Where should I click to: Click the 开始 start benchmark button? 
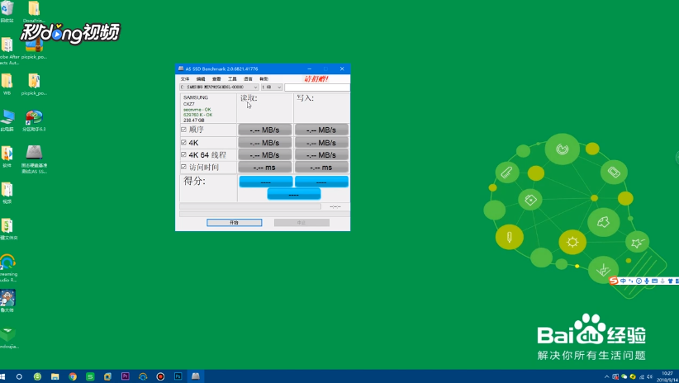tap(235, 222)
